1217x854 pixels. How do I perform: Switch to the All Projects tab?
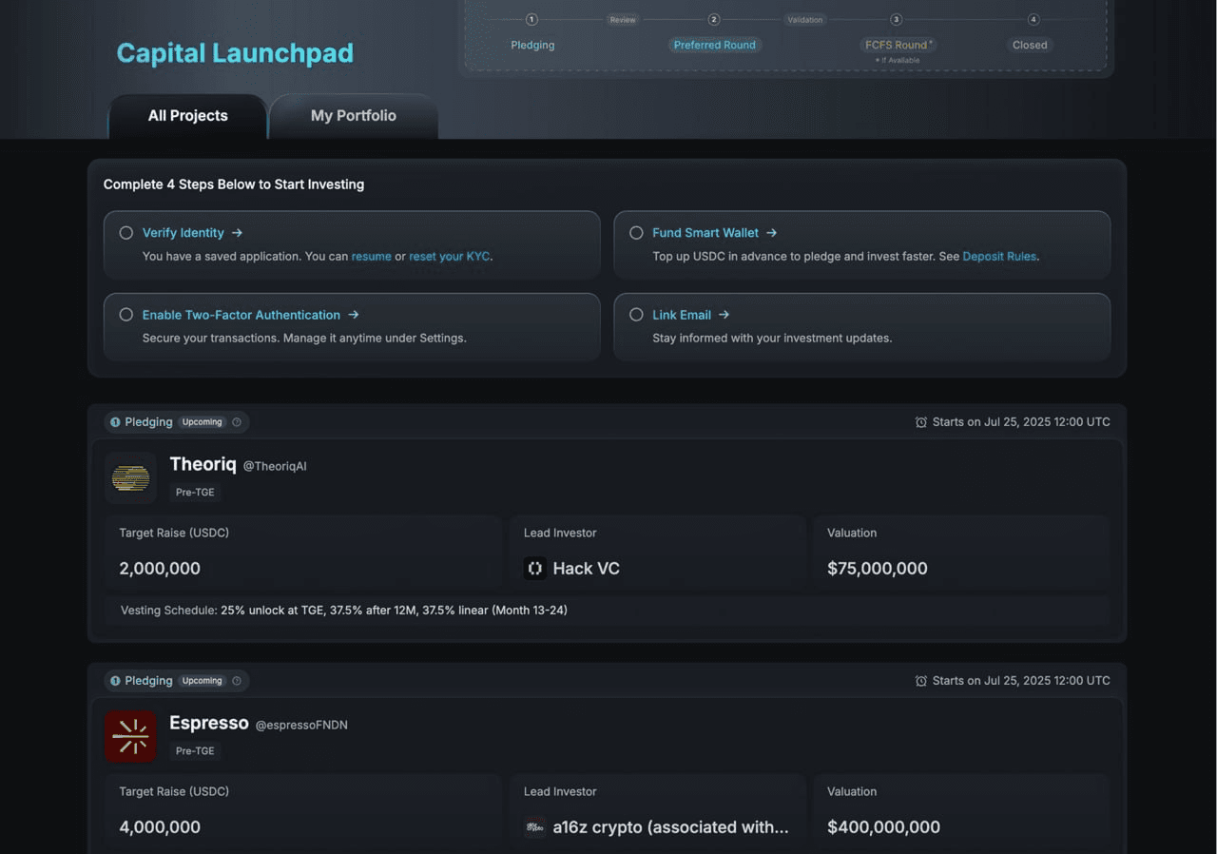187,116
